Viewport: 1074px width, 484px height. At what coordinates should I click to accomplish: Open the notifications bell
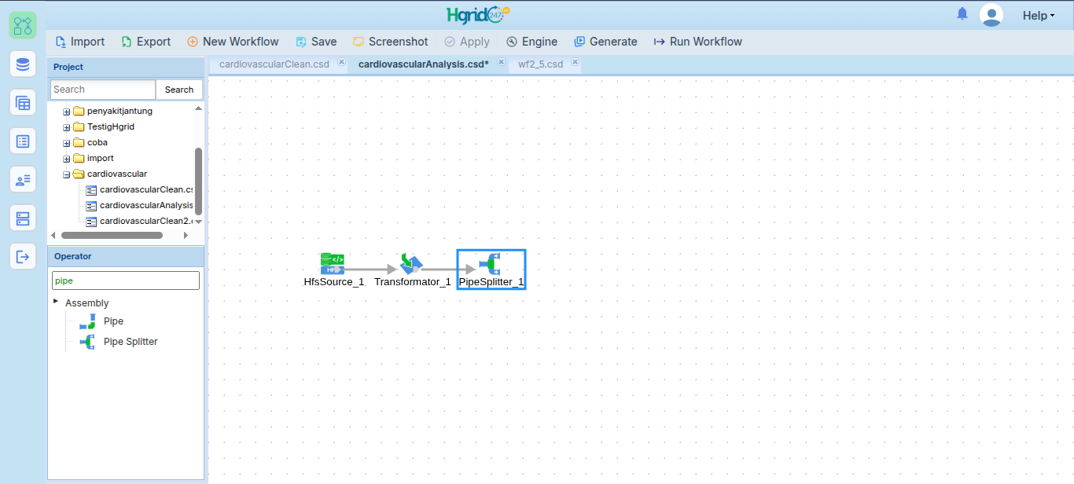click(962, 14)
